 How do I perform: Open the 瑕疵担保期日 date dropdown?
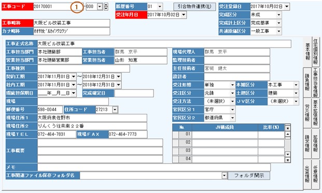point(74,93)
